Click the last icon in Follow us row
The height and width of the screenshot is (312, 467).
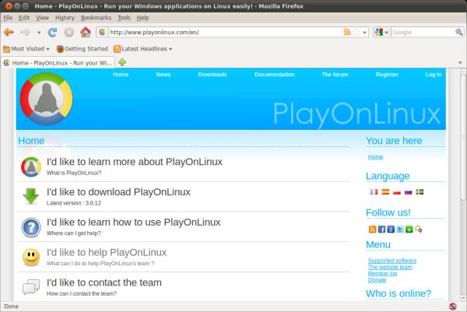[x=419, y=230]
